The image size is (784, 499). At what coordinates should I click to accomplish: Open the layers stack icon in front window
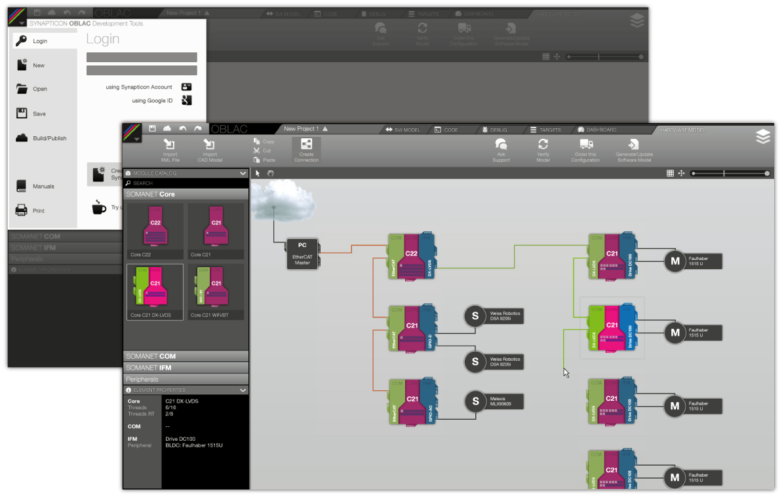coord(763,136)
